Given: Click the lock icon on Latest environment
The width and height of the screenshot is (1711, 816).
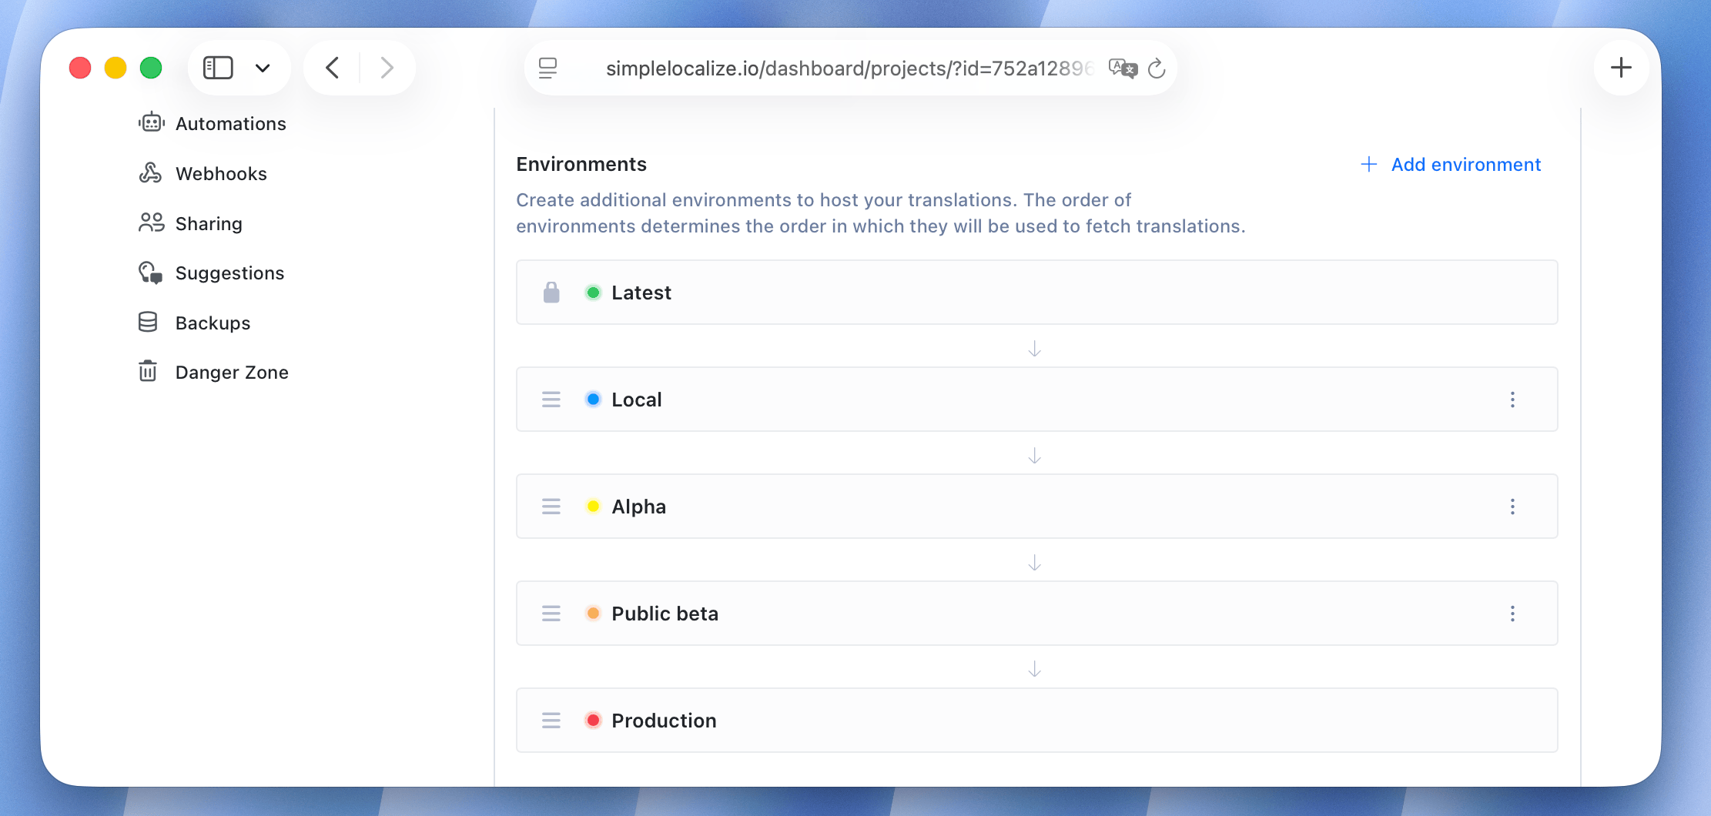Looking at the screenshot, I should point(551,292).
